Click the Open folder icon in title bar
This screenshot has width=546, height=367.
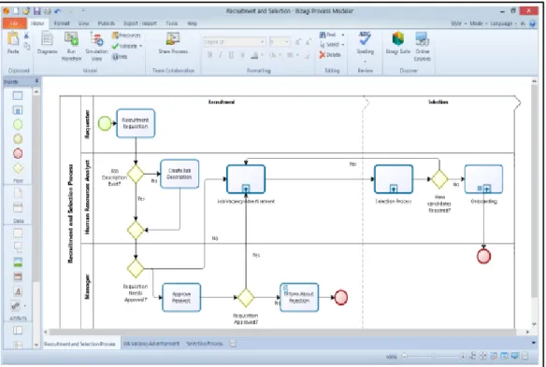pos(26,11)
